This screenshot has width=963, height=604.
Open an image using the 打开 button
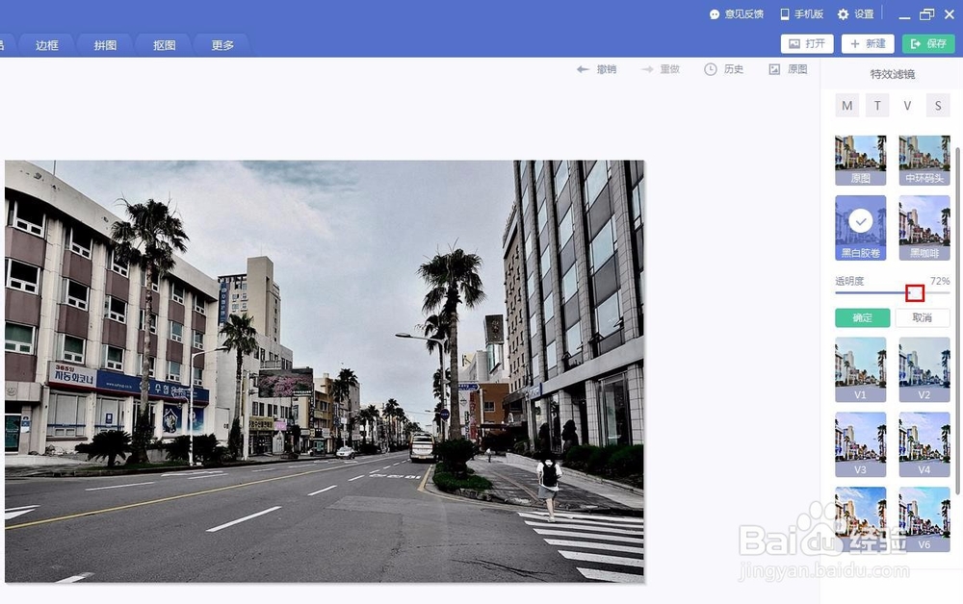(x=807, y=43)
